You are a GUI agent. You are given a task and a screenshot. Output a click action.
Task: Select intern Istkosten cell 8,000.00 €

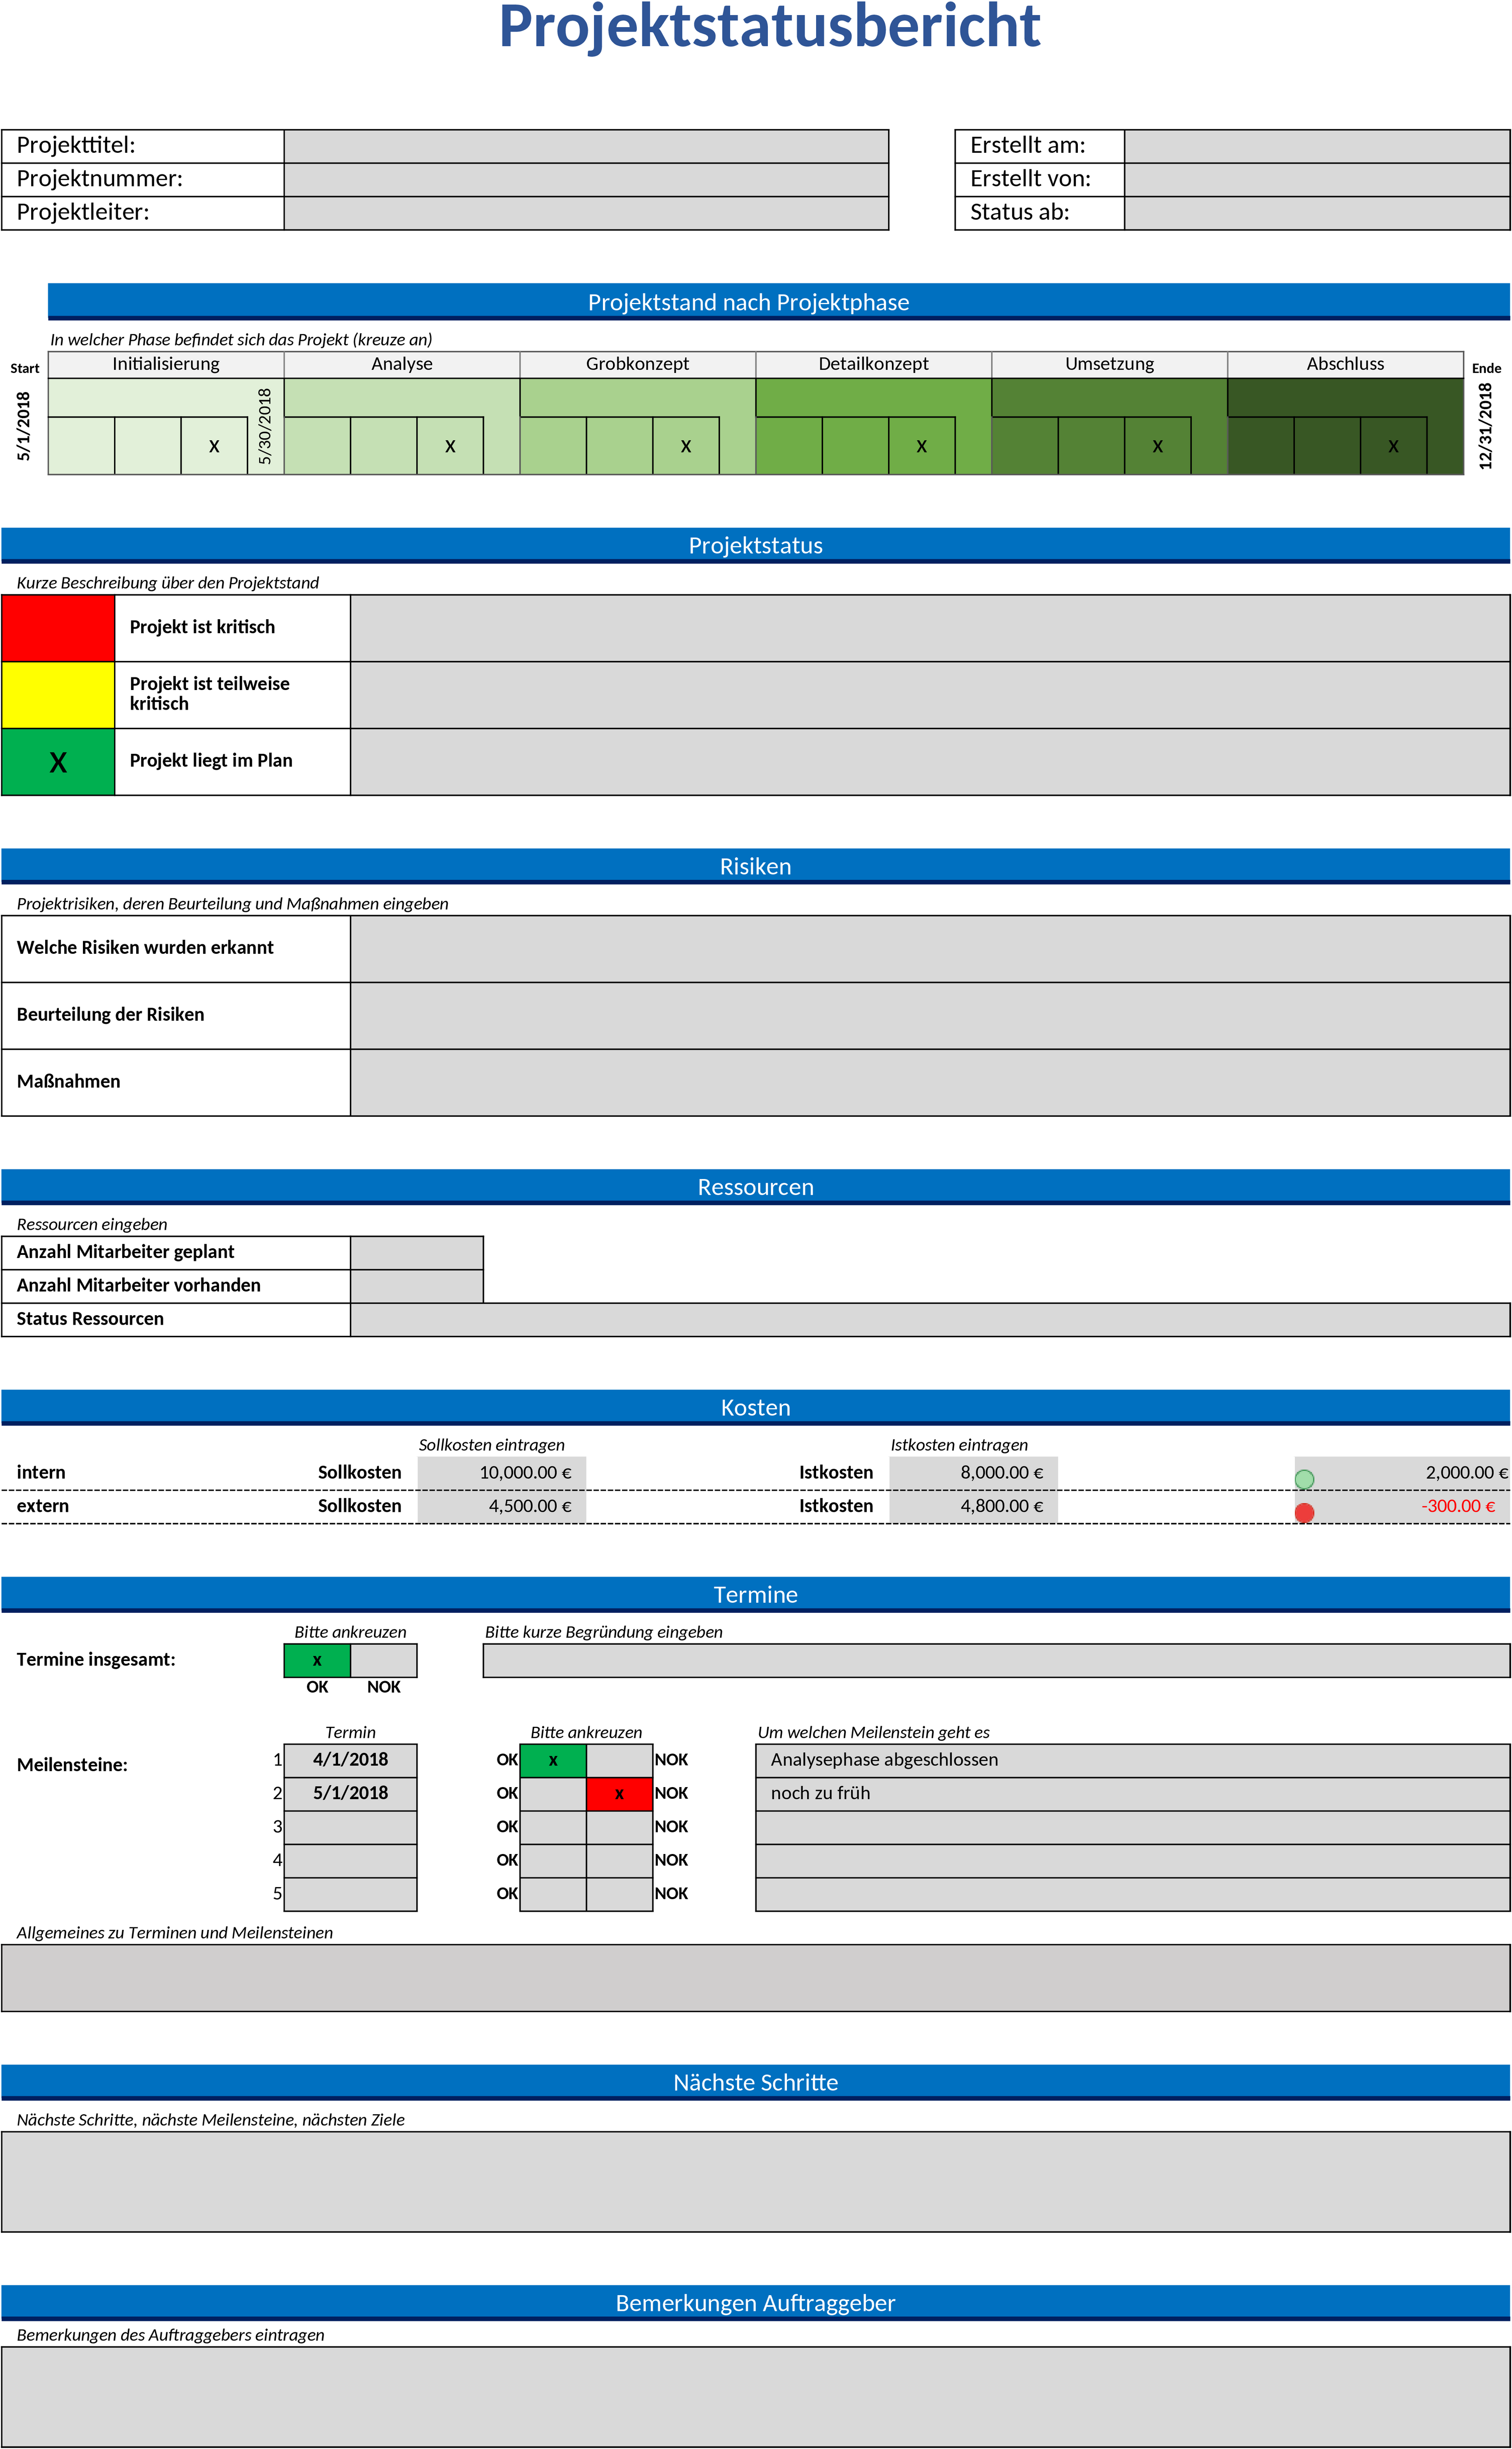[973, 1473]
